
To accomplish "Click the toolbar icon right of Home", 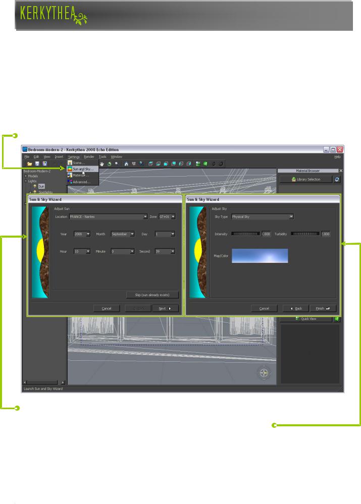I will (x=134, y=164).
